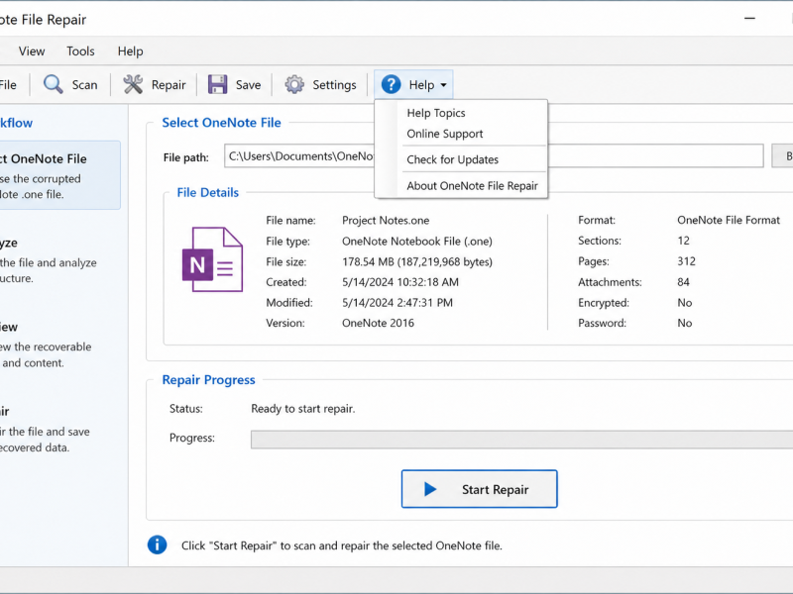Click Version value 'OneNote 2016'
Viewport: 793px width, 594px height.
click(378, 323)
